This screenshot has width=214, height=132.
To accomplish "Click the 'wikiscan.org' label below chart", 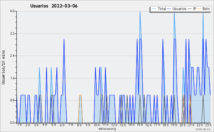I will click(x=107, y=129).
